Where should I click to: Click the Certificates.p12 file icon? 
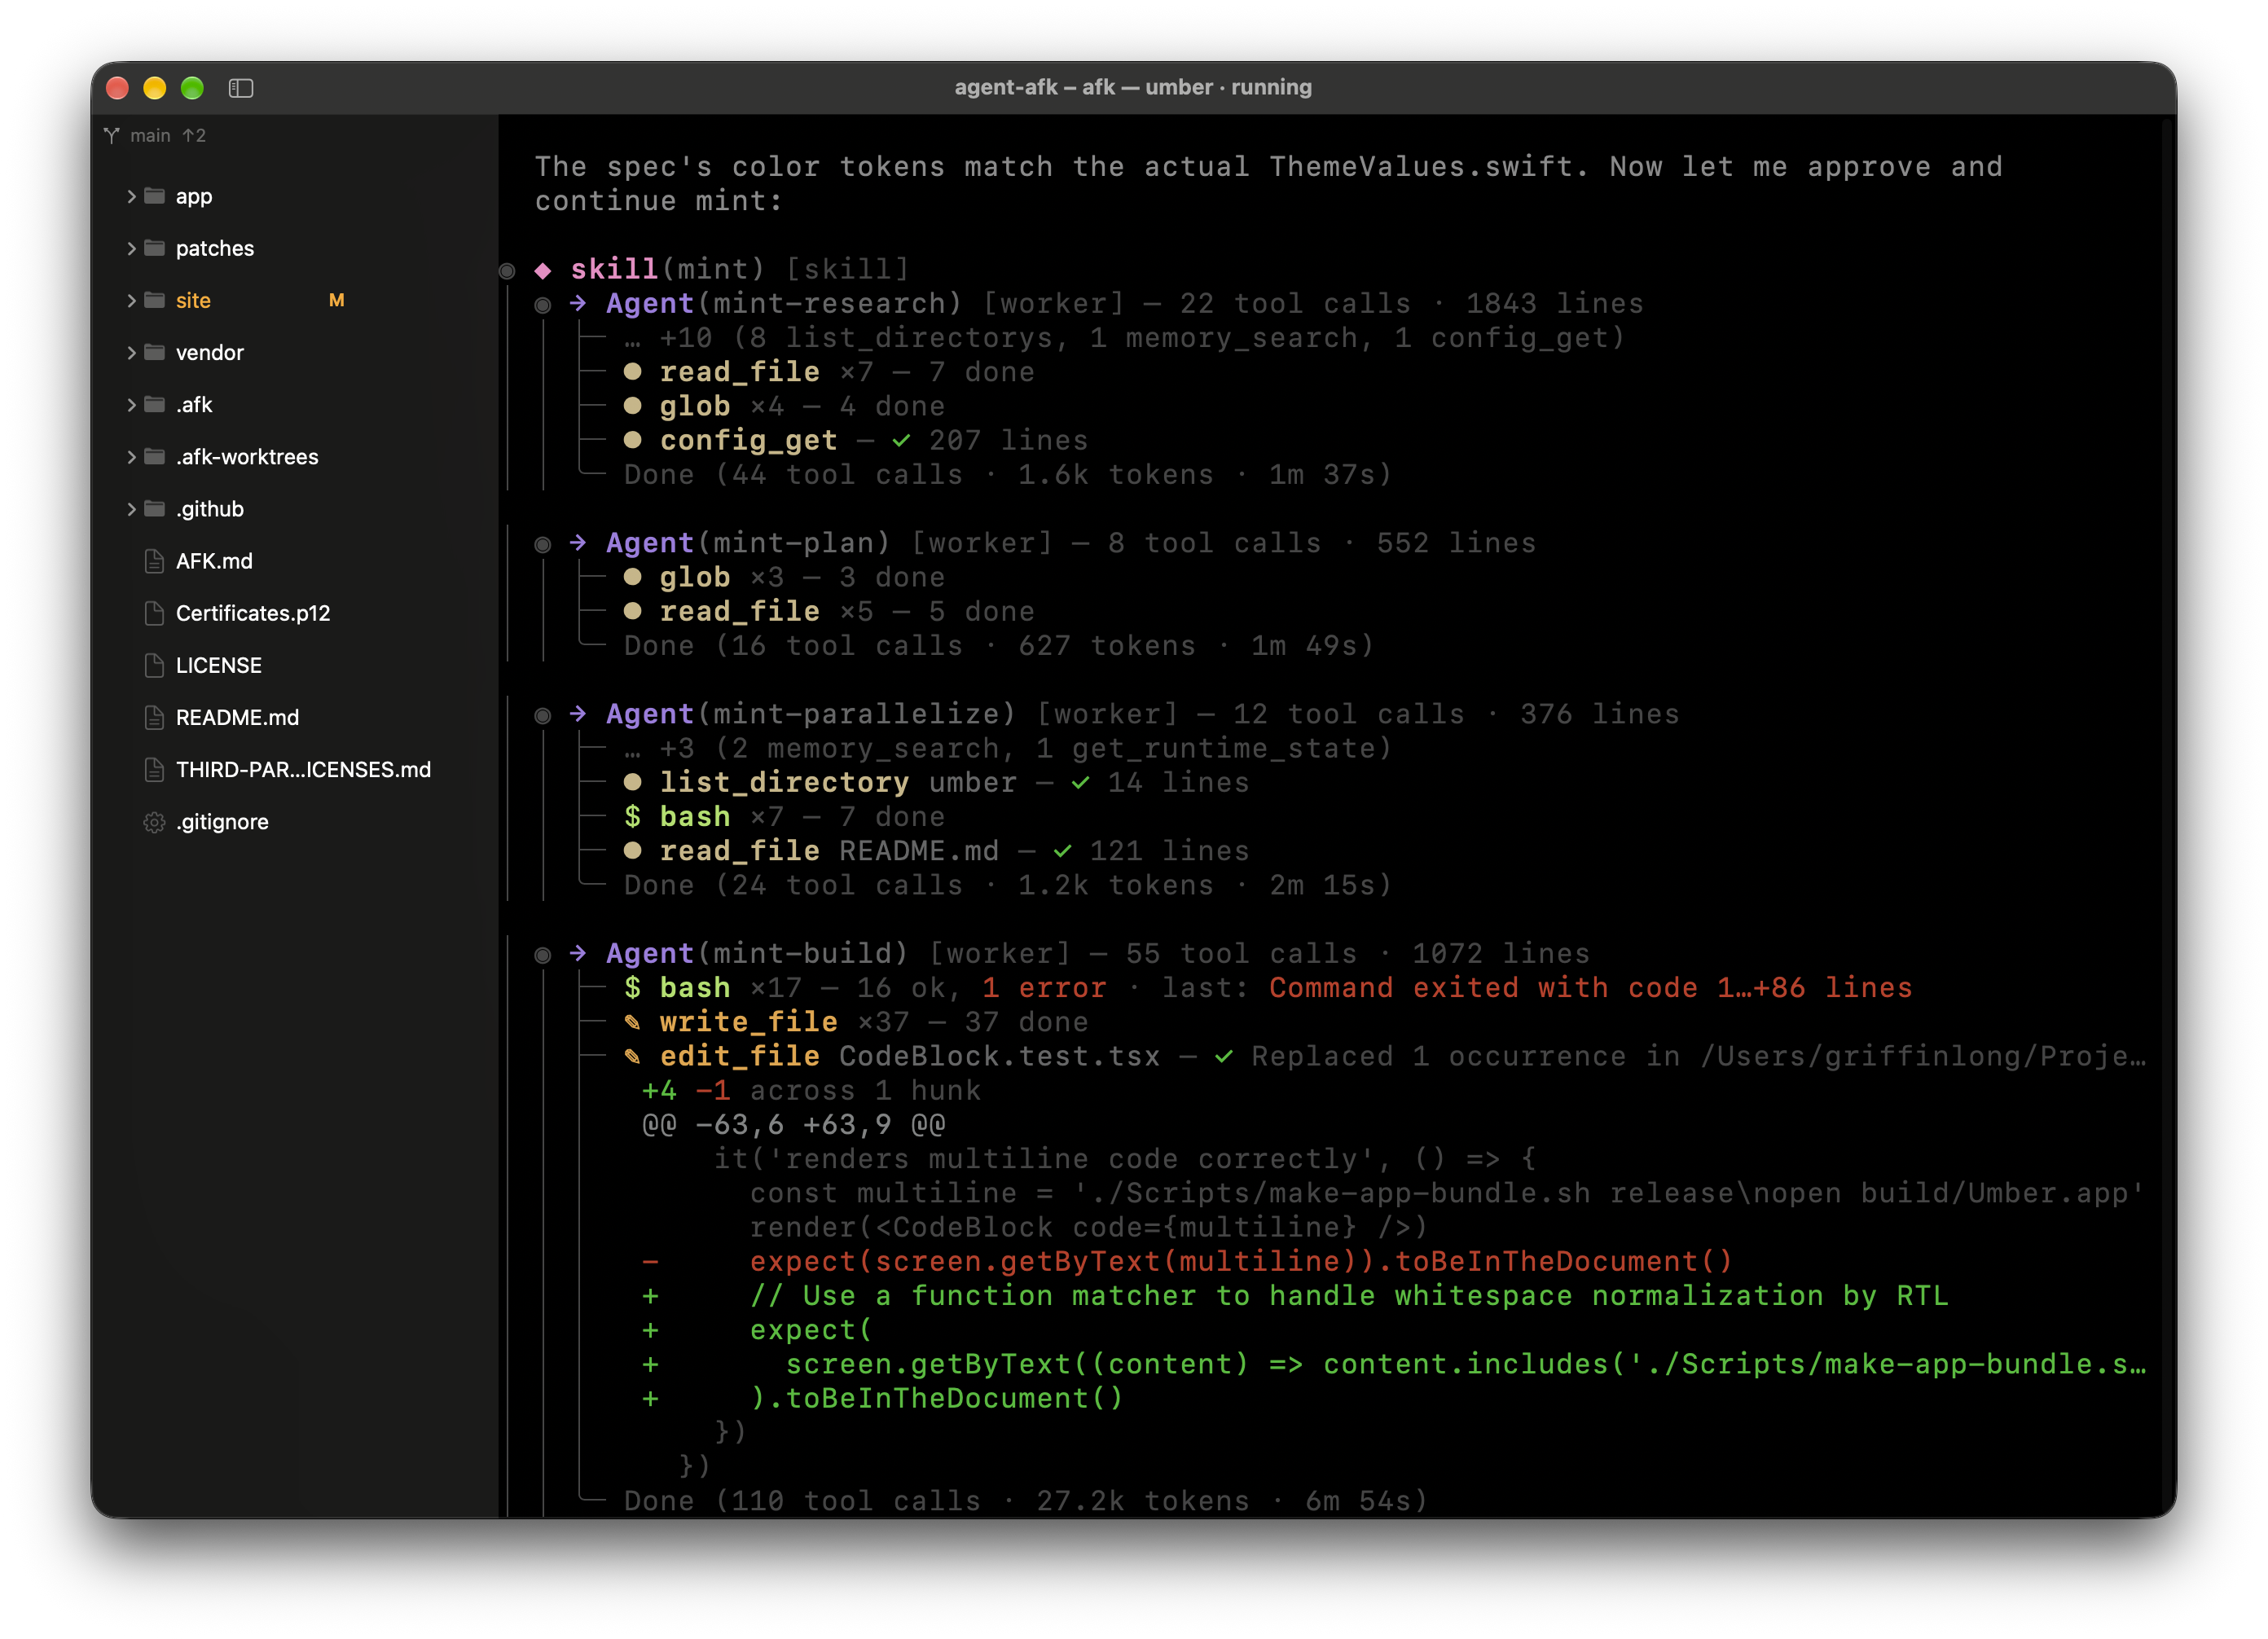click(154, 613)
